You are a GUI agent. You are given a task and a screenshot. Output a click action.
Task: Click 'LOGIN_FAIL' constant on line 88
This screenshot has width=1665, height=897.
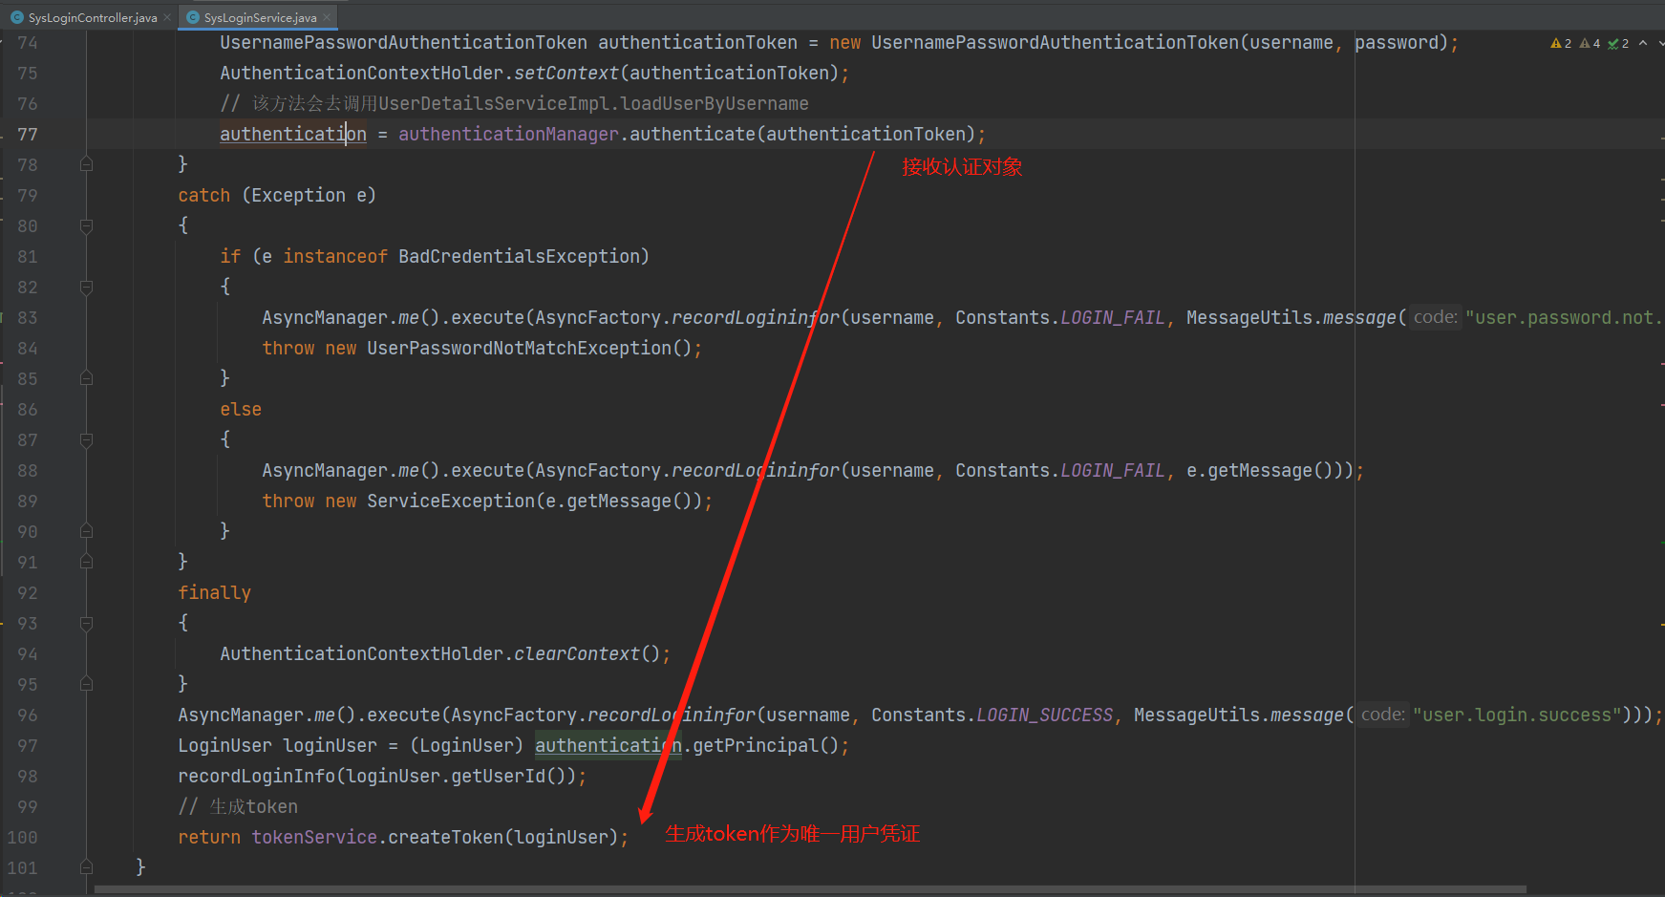(x=1113, y=471)
